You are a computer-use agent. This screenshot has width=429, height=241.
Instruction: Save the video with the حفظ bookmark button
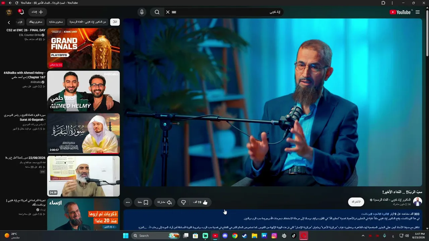[x=143, y=202]
